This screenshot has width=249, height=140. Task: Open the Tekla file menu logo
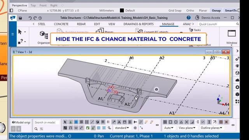pos(13,18)
